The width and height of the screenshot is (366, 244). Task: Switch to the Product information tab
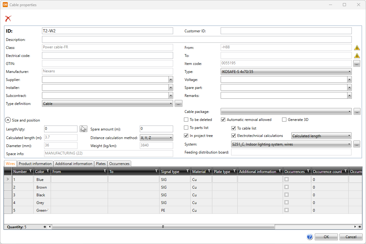(35, 164)
